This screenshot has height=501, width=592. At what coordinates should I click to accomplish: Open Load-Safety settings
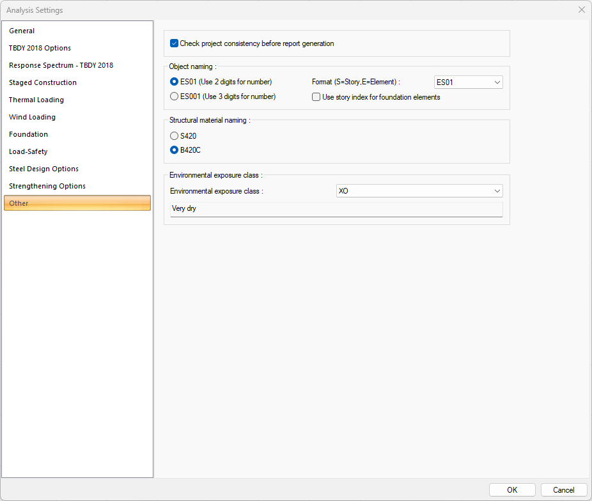pos(28,151)
